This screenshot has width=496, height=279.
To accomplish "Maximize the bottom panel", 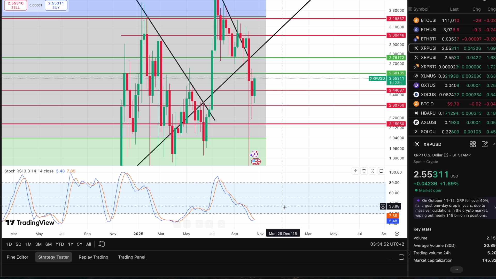I will coord(401,257).
